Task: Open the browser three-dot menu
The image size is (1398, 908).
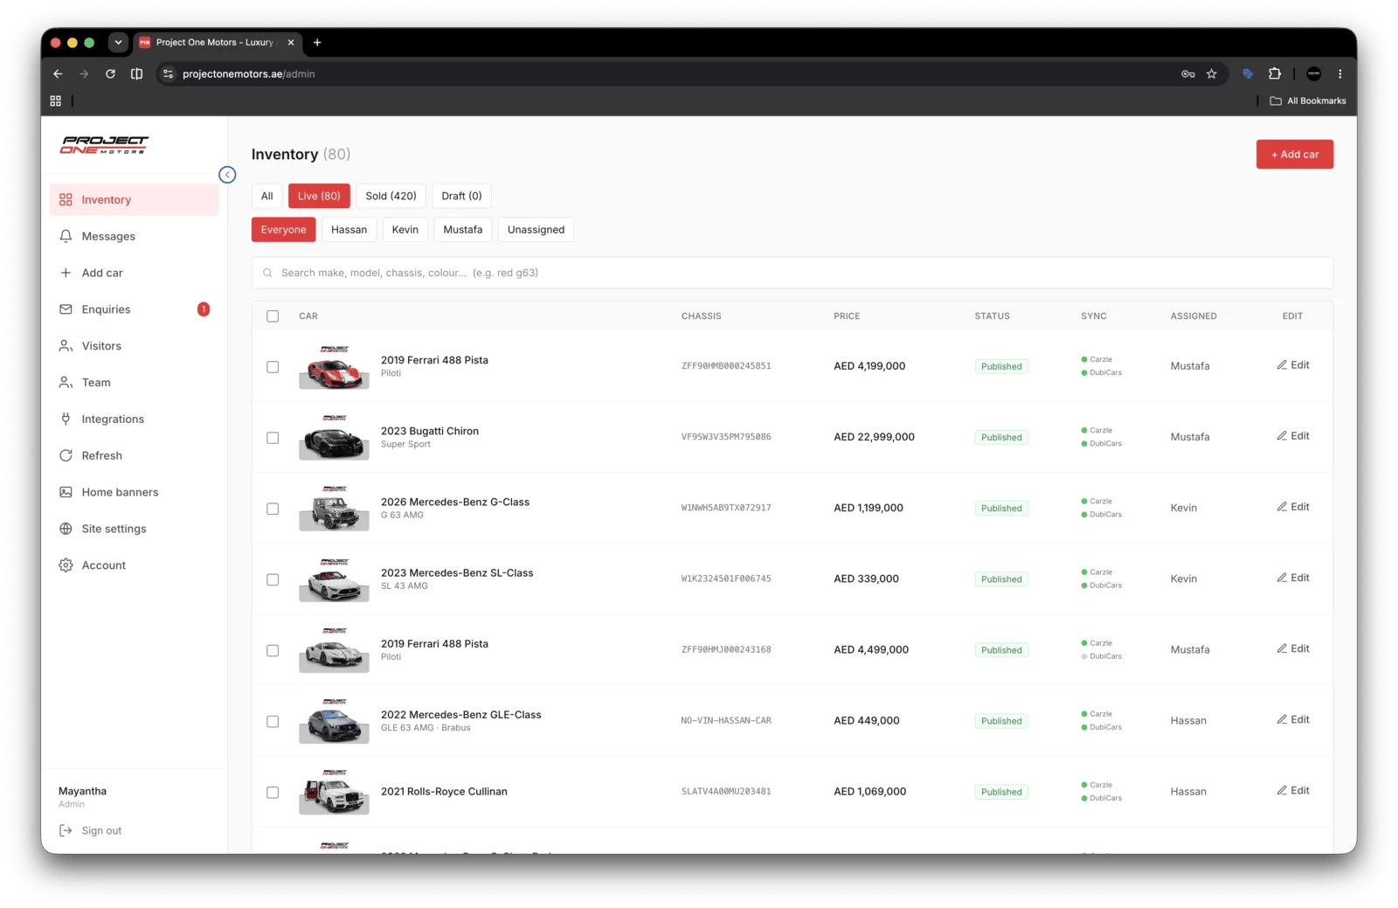Action: [1339, 74]
